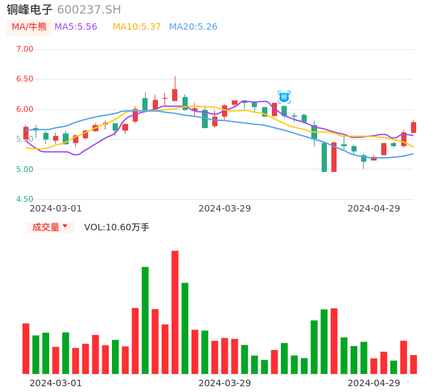Image resolution: width=444 pixels, height=392 pixels.
Task: Click the MA5:5.56 legend label
Action: (x=76, y=27)
